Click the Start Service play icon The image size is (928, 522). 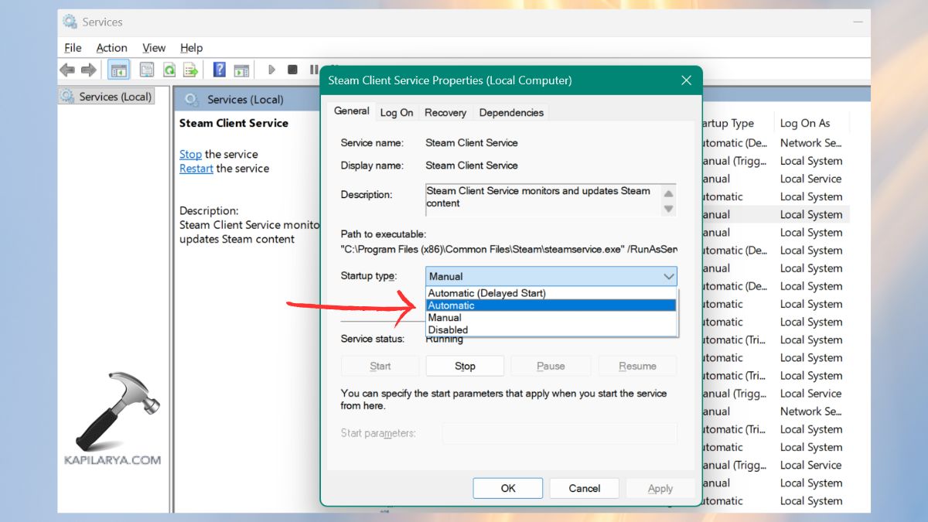(x=271, y=70)
